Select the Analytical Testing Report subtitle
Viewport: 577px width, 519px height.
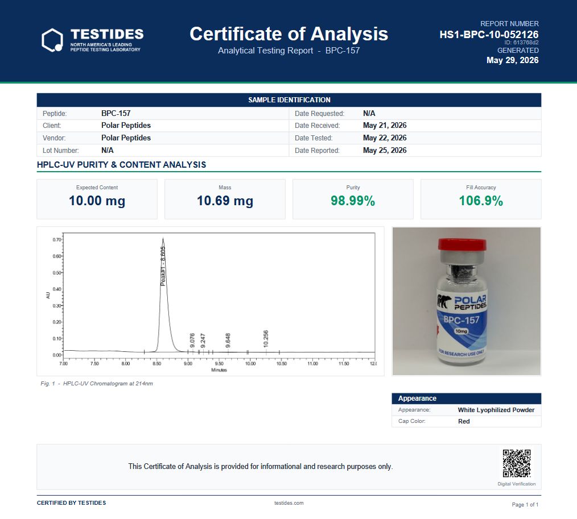pos(289,51)
